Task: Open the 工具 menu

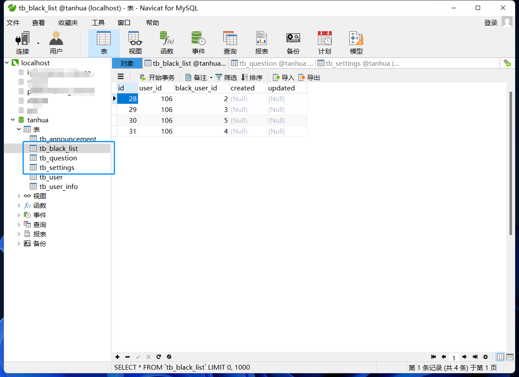Action: pos(98,23)
